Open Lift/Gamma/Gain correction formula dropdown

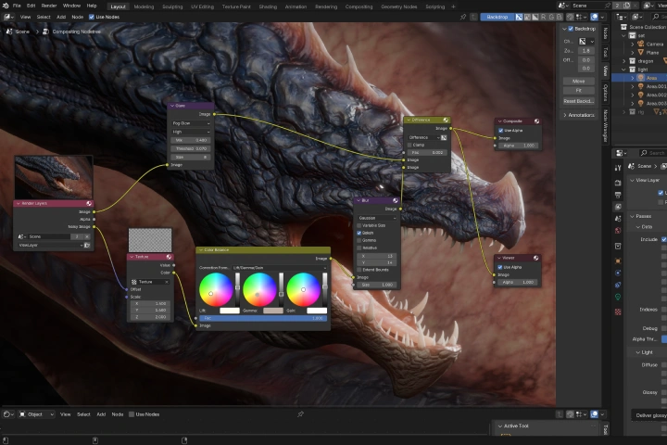[x=280, y=268]
